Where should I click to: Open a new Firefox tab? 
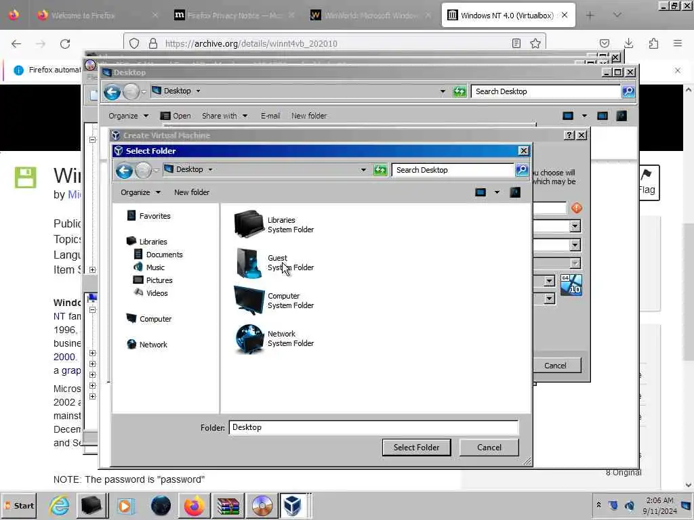tap(590, 16)
